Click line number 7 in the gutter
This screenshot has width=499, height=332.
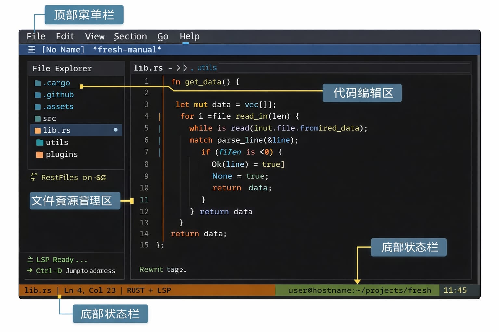click(x=146, y=152)
